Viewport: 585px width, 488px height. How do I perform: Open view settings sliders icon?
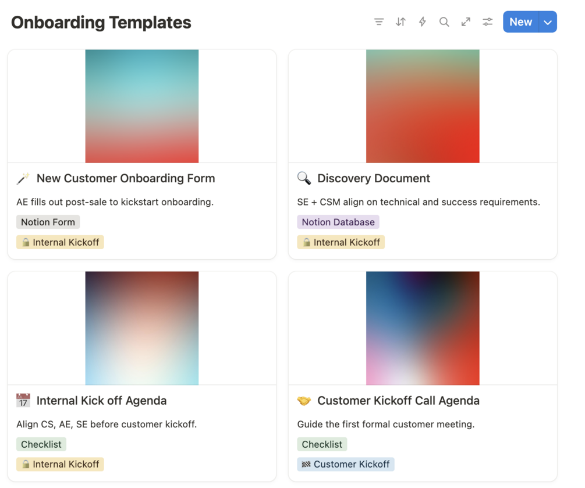click(x=488, y=22)
